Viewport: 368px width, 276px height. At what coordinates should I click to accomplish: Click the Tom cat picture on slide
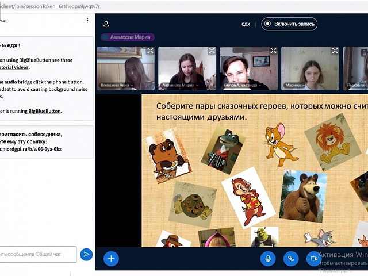pos(320,238)
